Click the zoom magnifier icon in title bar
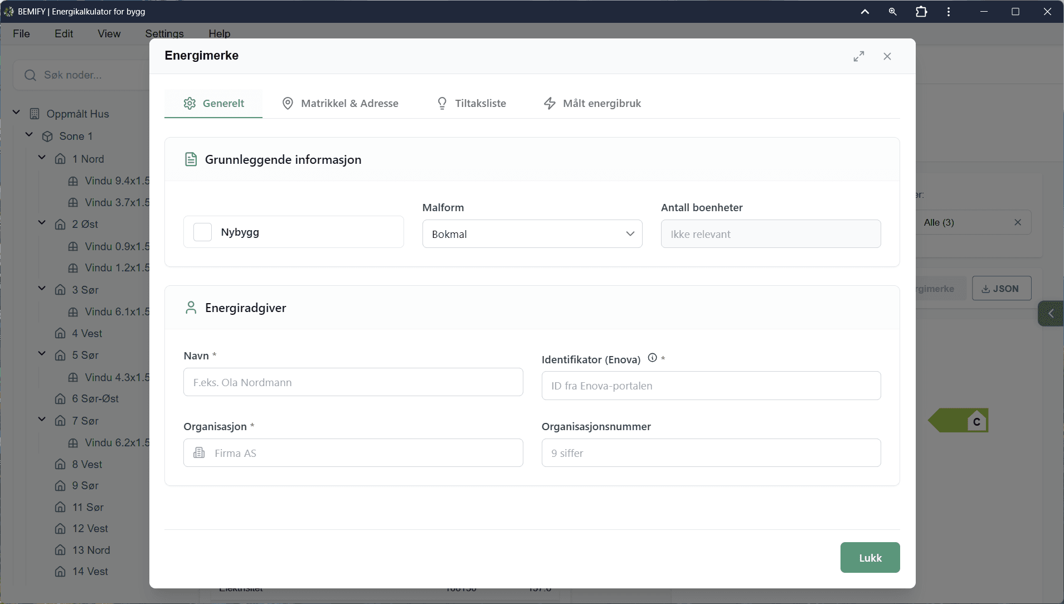 click(892, 12)
